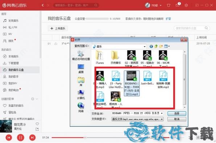Image resolution: width=216 pixels, height=143 pixels.
Task: Click the file list vertical scrollbar
Action: 184,79
